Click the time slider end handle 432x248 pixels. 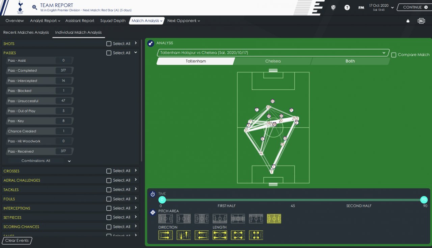point(424,200)
